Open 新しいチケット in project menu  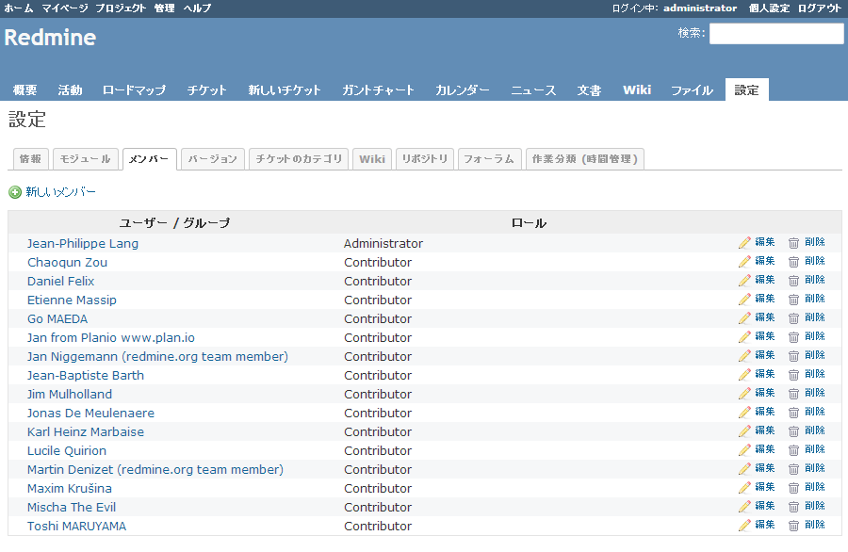pos(285,90)
